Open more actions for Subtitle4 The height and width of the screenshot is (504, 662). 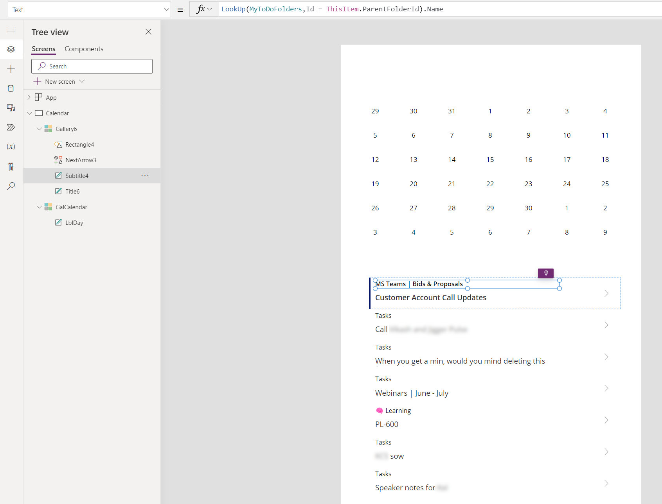pyautogui.click(x=145, y=175)
